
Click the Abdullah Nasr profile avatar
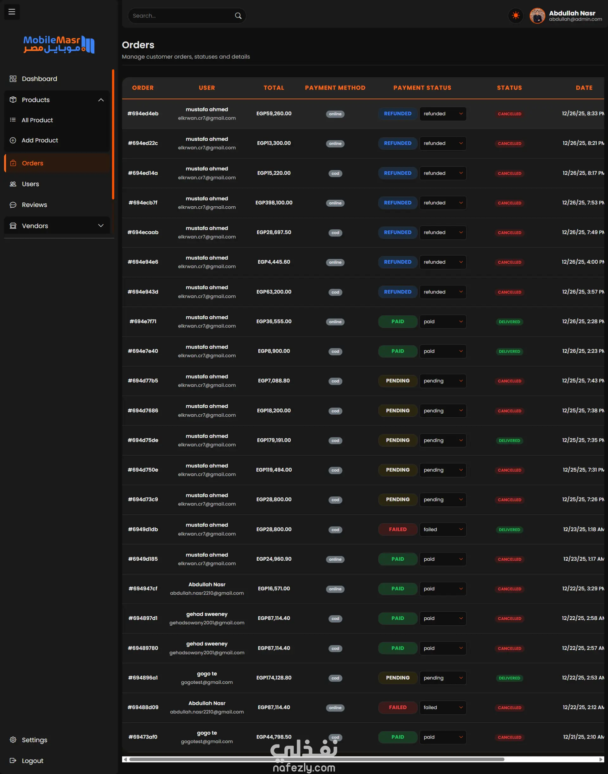point(537,16)
